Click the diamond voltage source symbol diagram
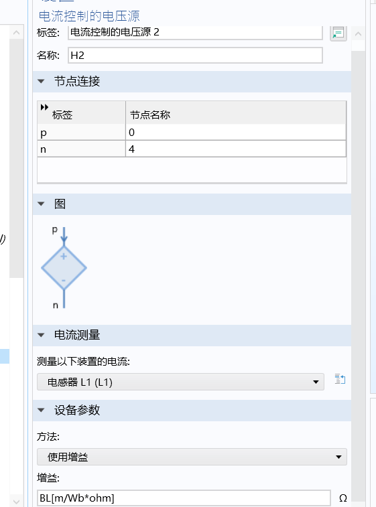 coord(64,267)
